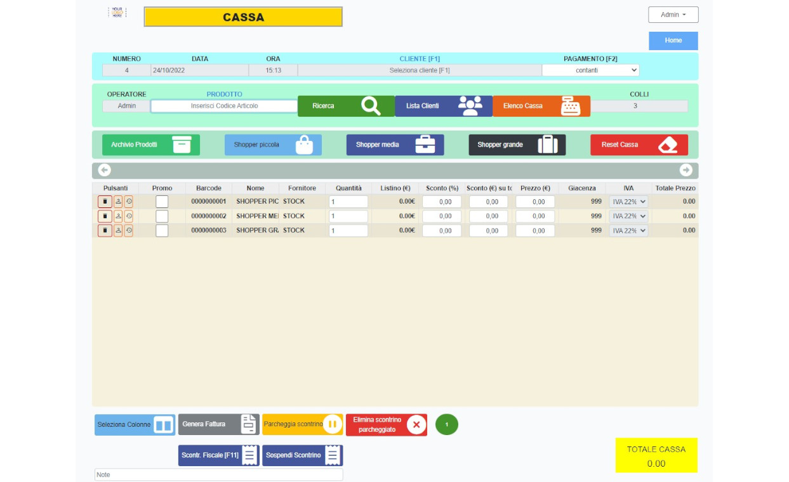Image resolution: width=789 pixels, height=482 pixels.
Task: Click the right arrow circle above the table
Action: [686, 170]
